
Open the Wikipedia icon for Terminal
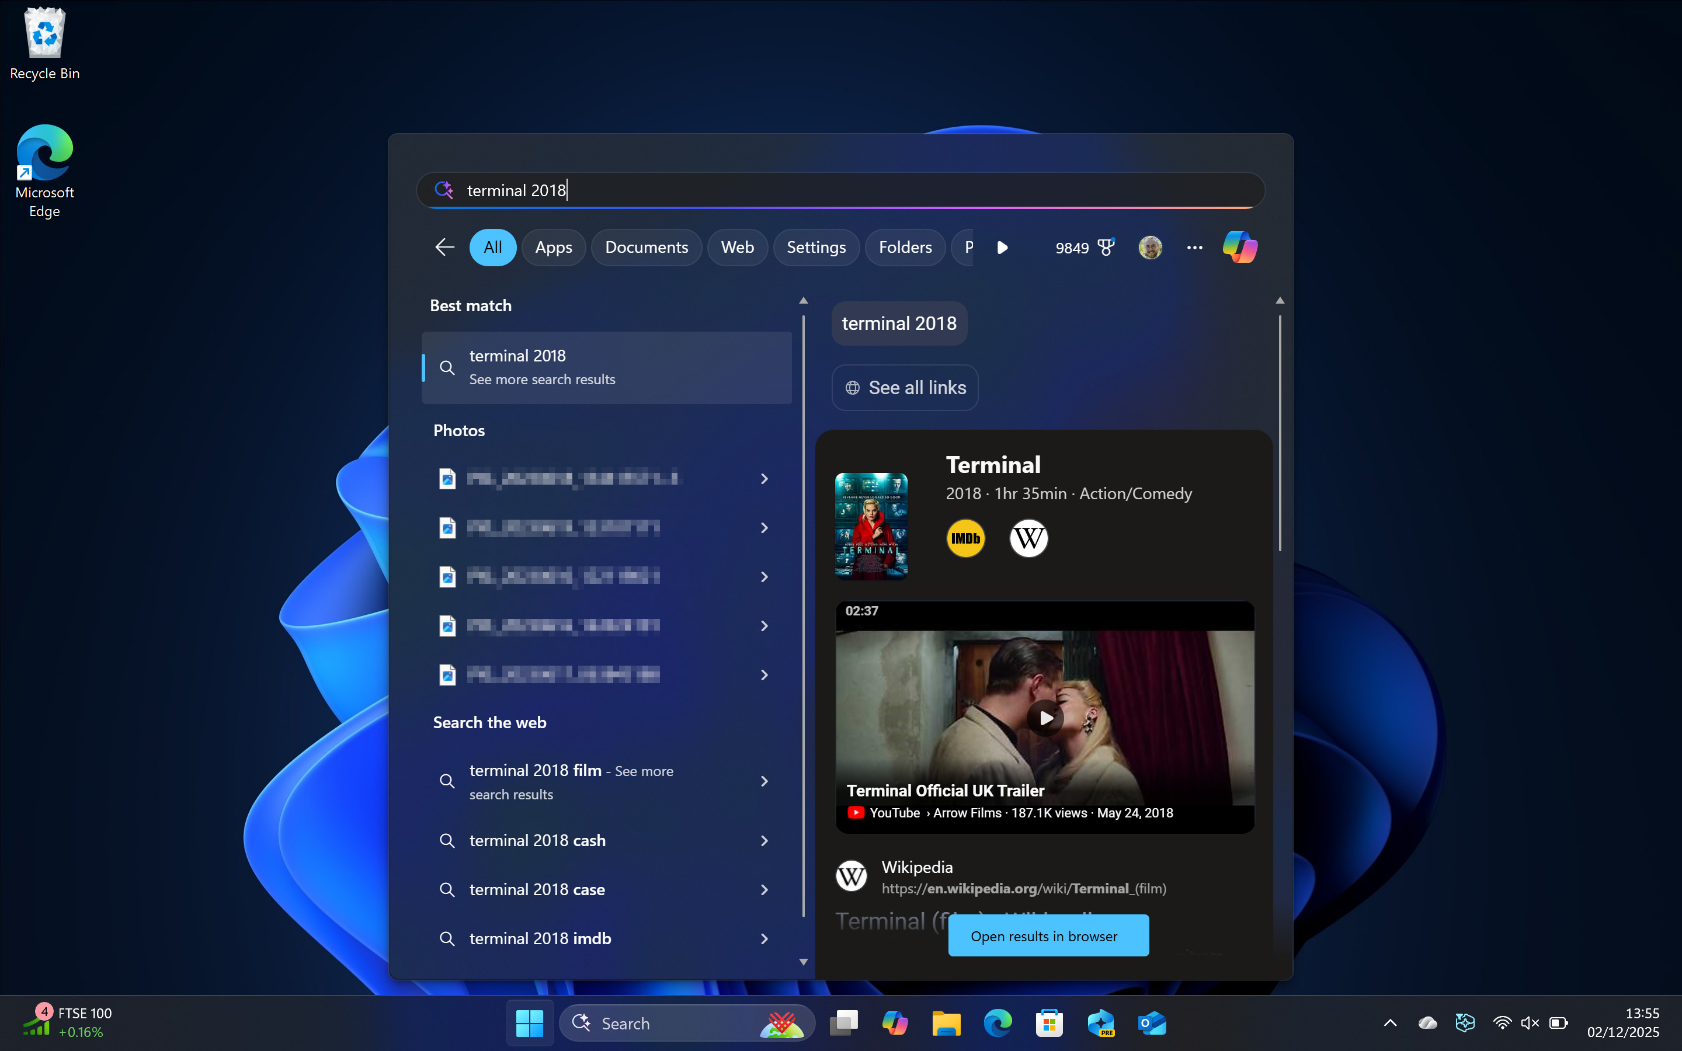[1028, 538]
